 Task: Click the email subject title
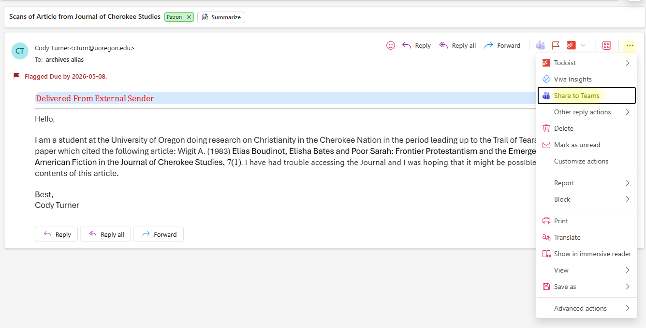(x=85, y=17)
